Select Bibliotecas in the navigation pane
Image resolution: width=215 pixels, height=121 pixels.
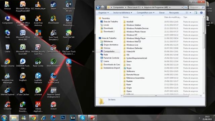pyautogui.click(x=108, y=41)
